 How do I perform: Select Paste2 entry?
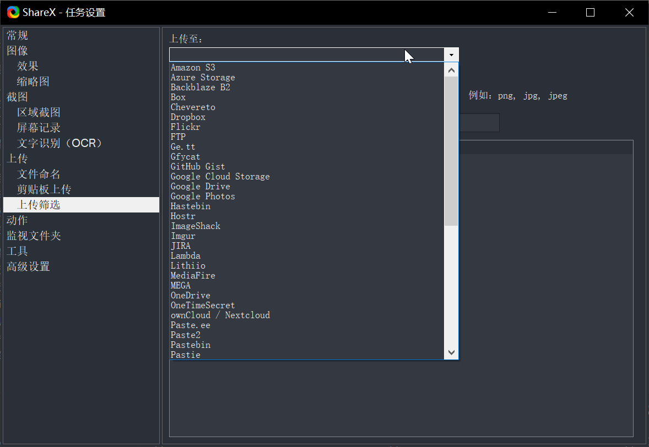(307, 335)
